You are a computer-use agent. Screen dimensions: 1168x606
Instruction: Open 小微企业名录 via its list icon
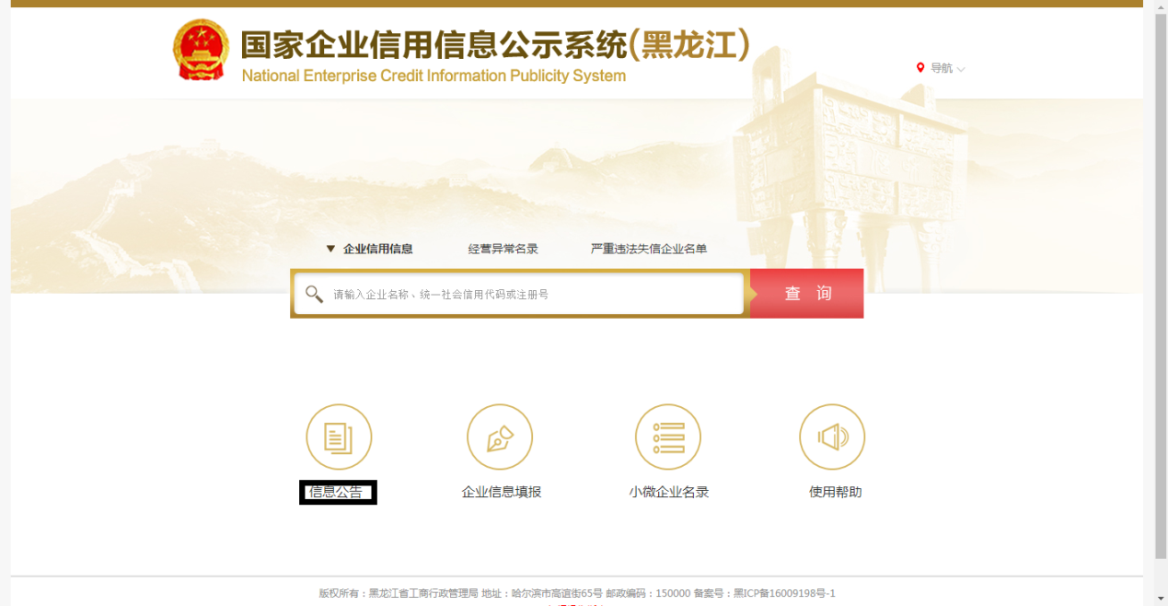tap(668, 437)
